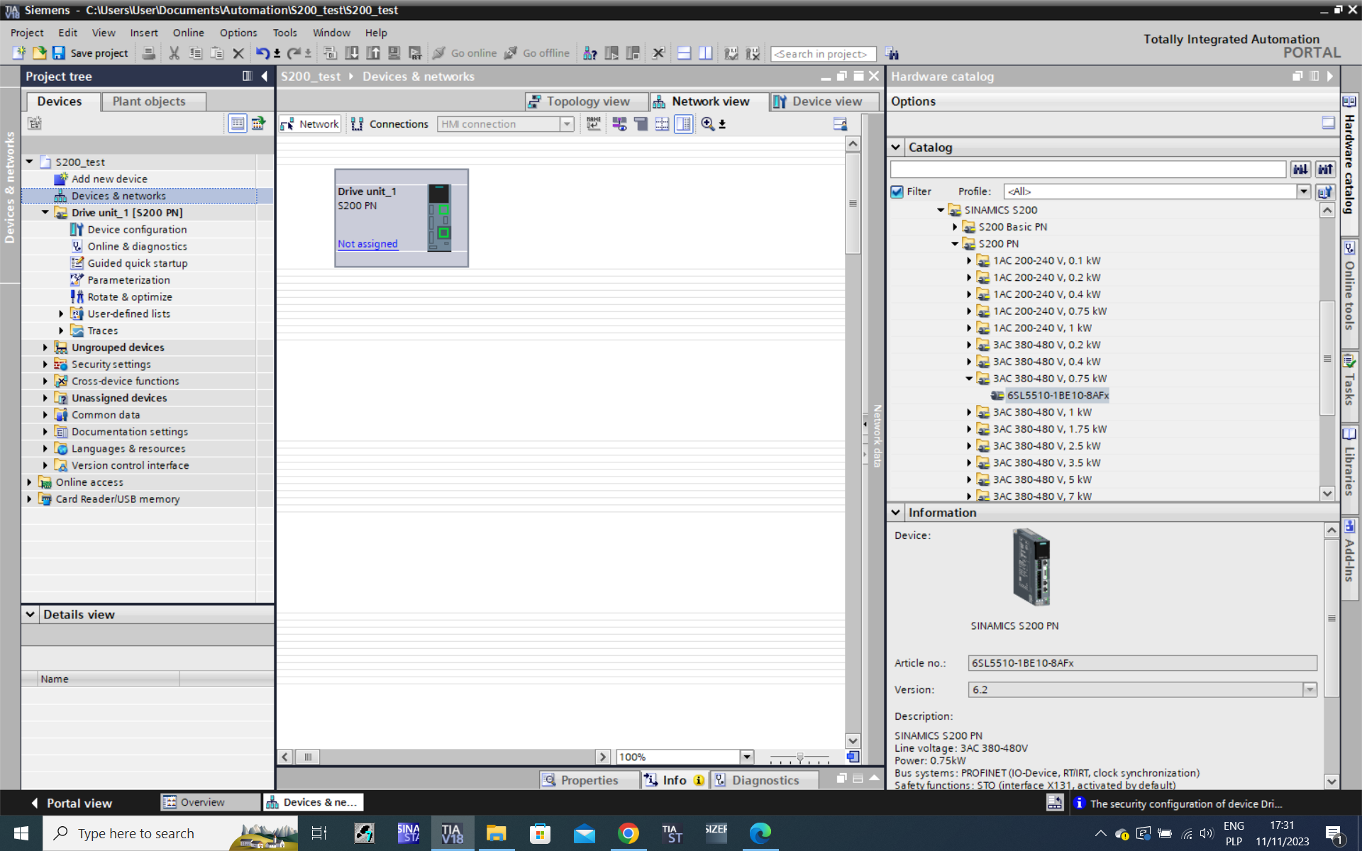Uncheck the Filter checkbox in catalog
Image resolution: width=1362 pixels, height=851 pixels.
[897, 191]
